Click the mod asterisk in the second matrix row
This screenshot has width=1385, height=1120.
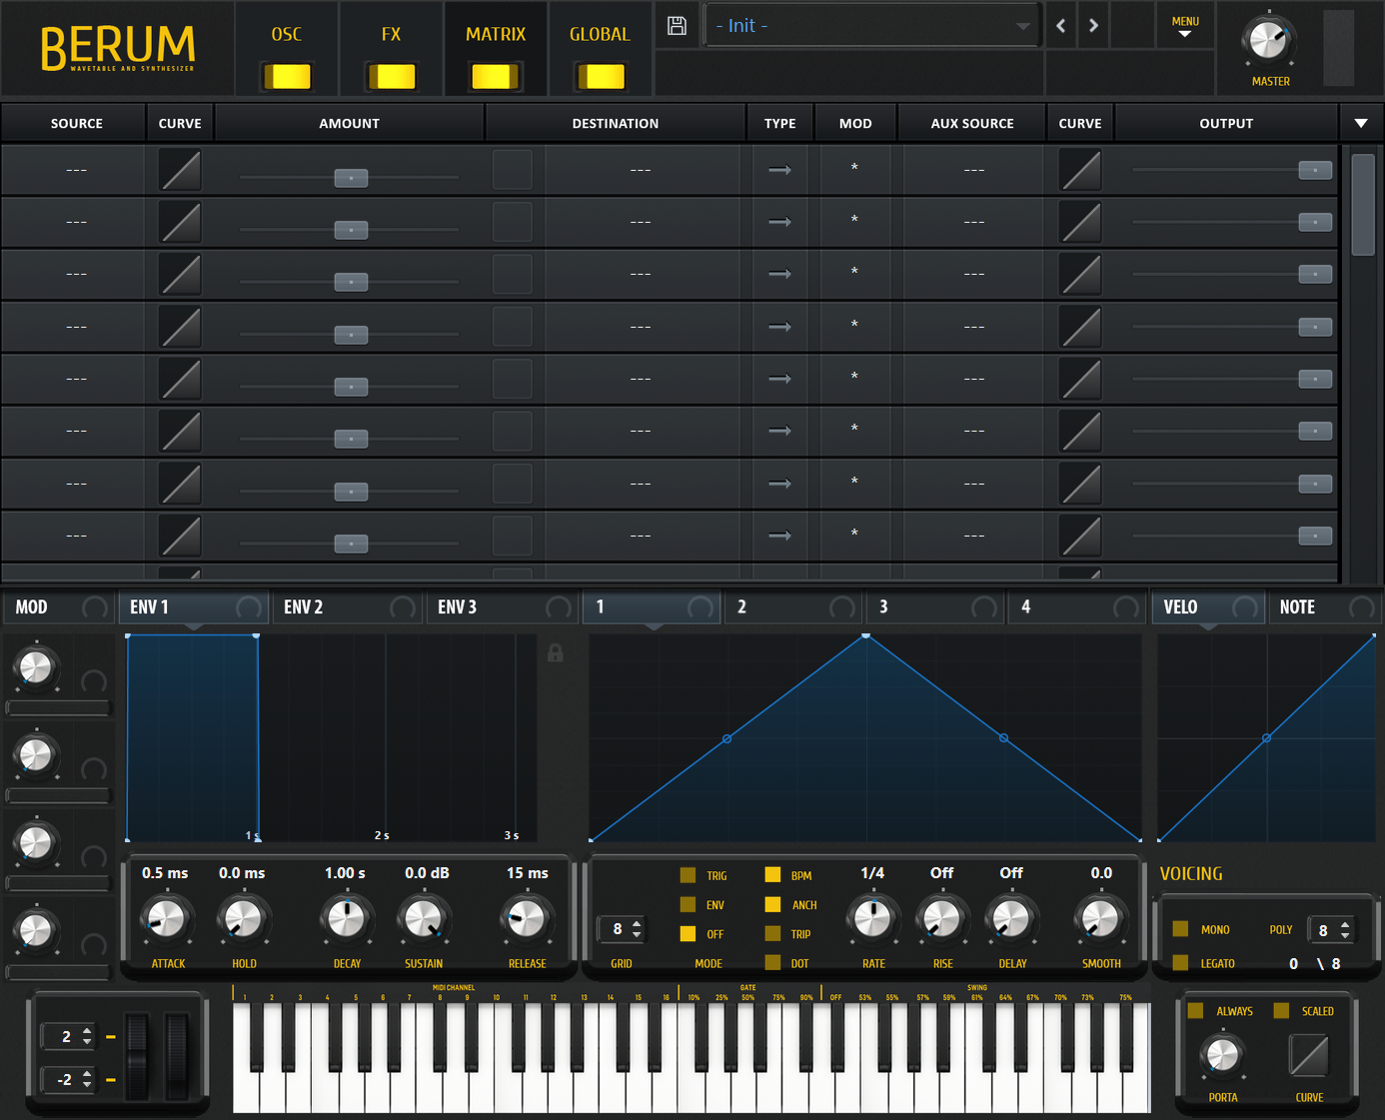coord(854,221)
